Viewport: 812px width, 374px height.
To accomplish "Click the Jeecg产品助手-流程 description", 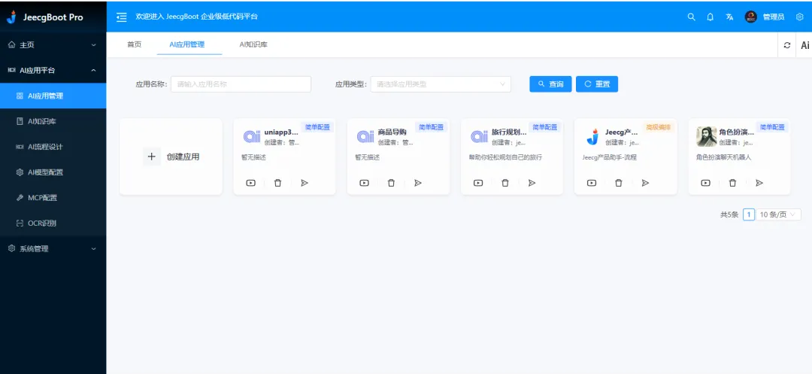I will point(609,157).
